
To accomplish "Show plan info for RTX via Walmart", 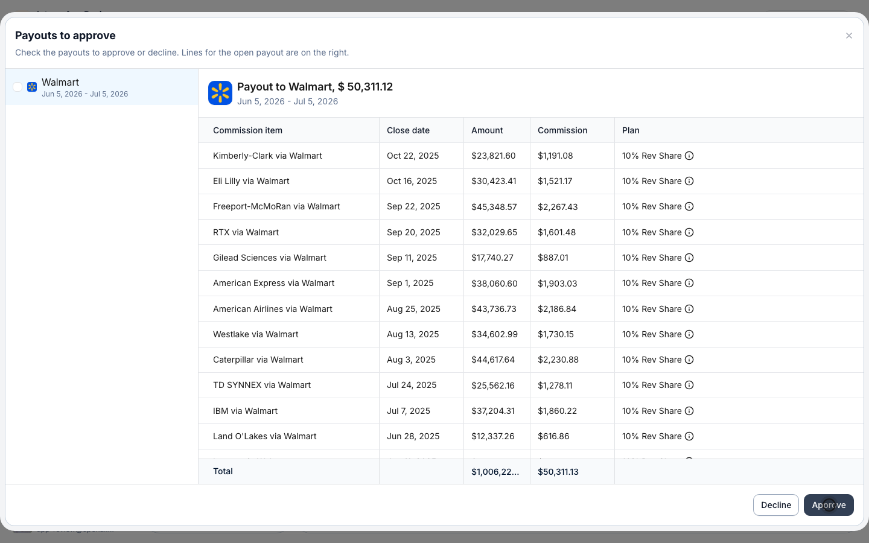I will coord(689,232).
